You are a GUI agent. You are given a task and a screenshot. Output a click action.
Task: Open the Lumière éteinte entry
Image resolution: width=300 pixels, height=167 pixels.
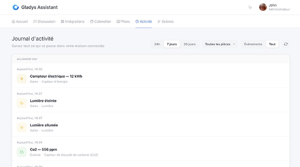click(x=151, y=100)
